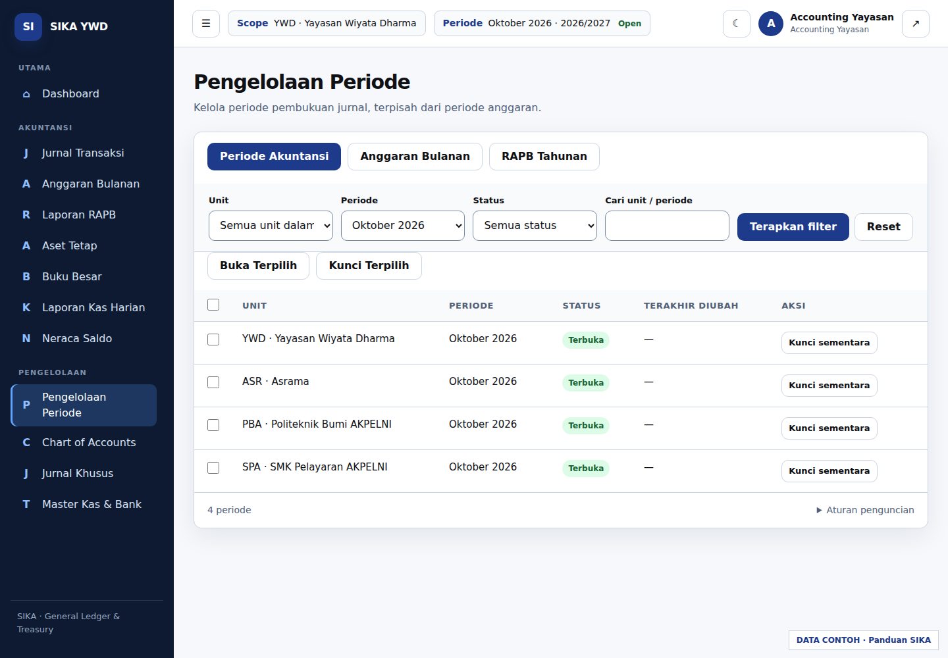Click the Terapkan filter button
This screenshot has width=948, height=658.
793,227
